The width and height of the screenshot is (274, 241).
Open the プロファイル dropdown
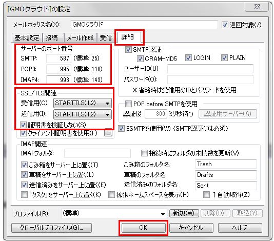pyautogui.click(x=114, y=214)
